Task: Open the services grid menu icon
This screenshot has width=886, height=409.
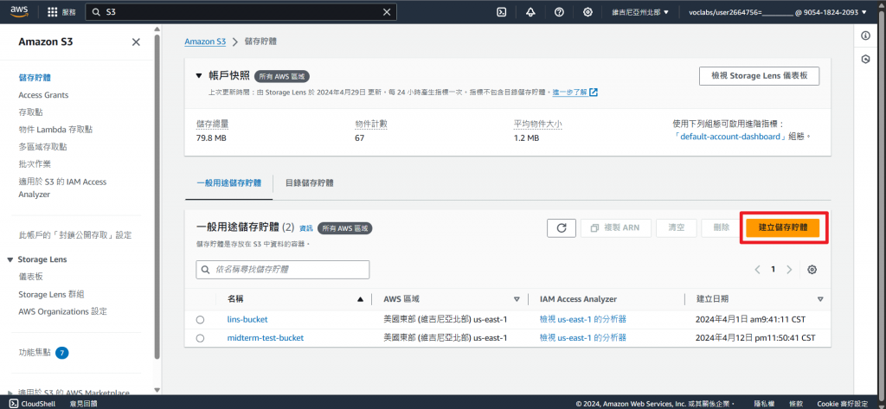Action: (x=53, y=12)
